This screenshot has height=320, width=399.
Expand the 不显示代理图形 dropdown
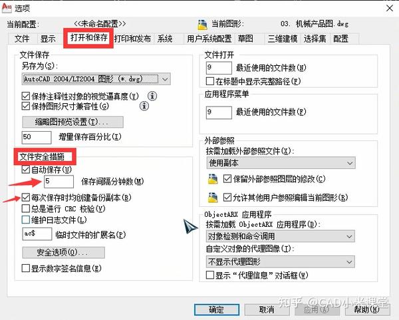tap(280, 261)
